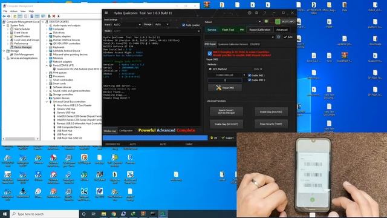Screen dimensions: 387x218
Task: Open the Model dropdown
Action: (x=157, y=31)
